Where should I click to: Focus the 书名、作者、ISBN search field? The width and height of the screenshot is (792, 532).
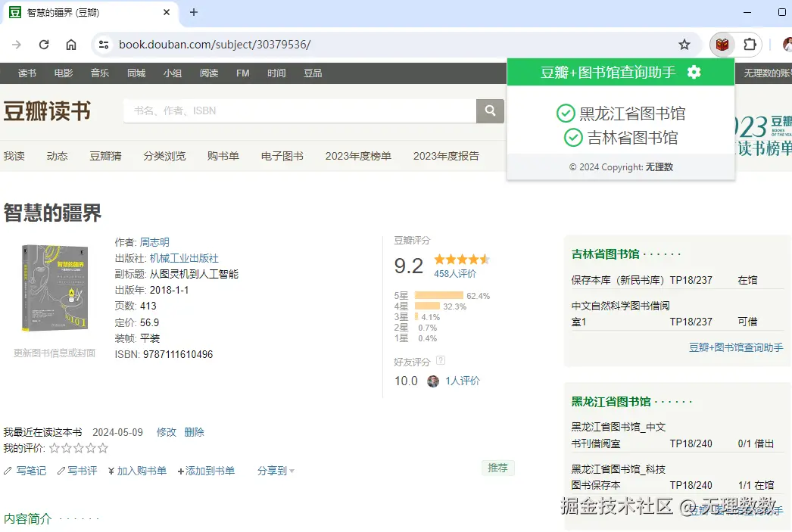[x=300, y=110]
